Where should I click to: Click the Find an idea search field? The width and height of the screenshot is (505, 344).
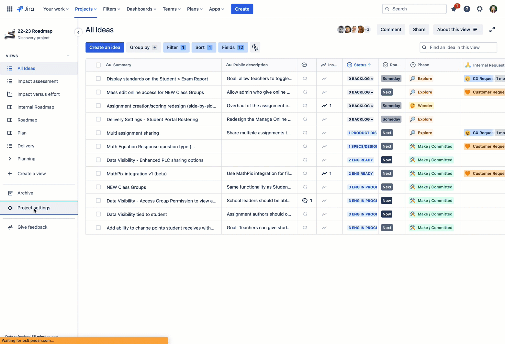[x=458, y=47]
